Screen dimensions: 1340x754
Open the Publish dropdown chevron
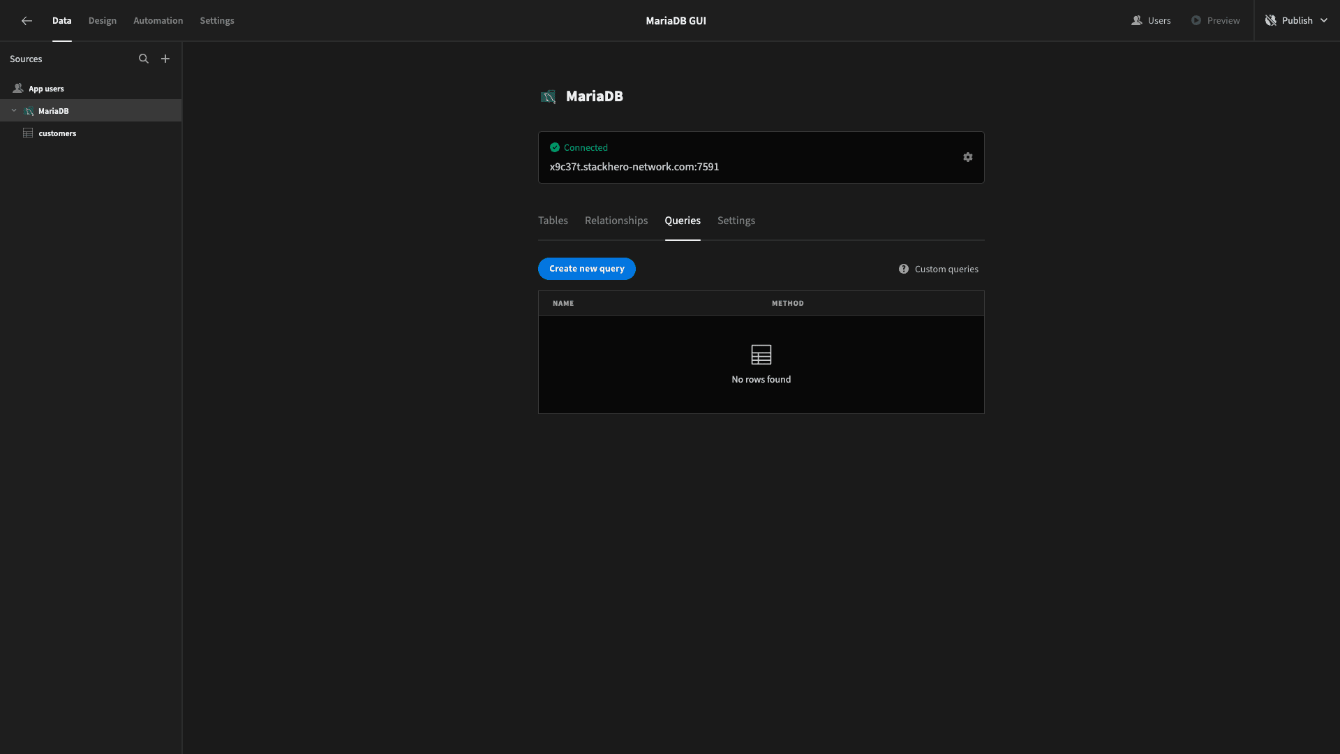pyautogui.click(x=1324, y=21)
